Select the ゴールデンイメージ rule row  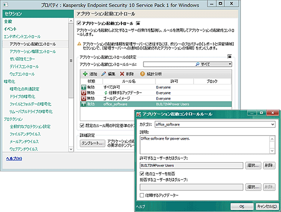[156, 98]
